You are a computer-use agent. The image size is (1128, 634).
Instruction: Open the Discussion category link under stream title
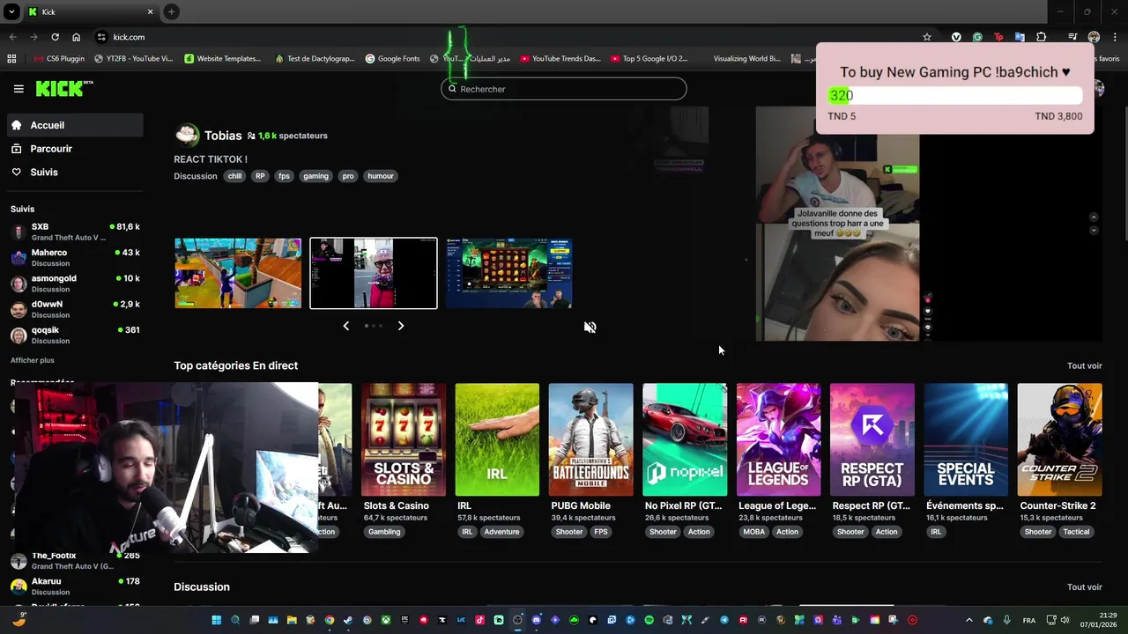pyautogui.click(x=196, y=176)
